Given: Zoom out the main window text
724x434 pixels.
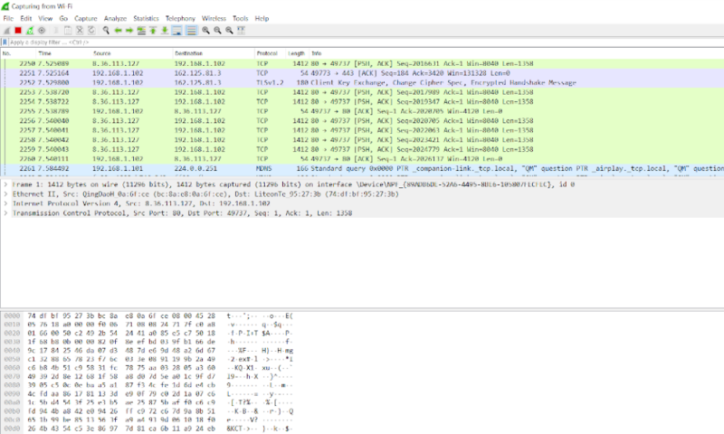Looking at the screenshot, I should click(217, 31).
